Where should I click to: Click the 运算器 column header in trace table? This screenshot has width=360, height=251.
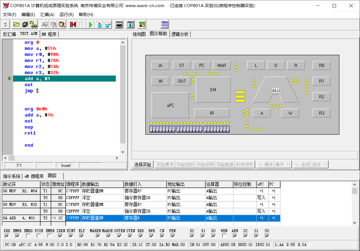pyautogui.click(x=219, y=184)
